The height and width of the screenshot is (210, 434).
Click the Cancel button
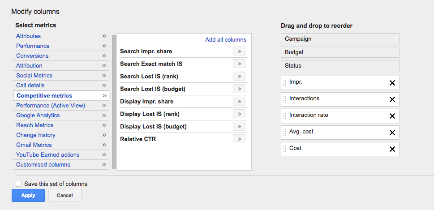[x=64, y=196]
